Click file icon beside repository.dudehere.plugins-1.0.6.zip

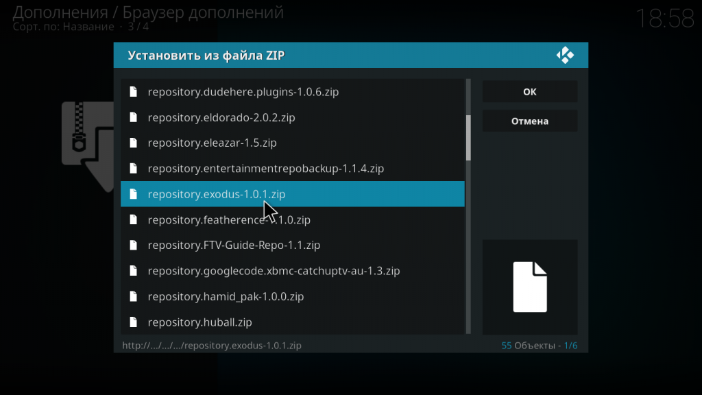[x=133, y=92]
